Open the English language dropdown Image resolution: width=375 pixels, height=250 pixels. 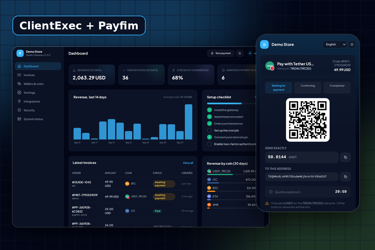point(334,44)
